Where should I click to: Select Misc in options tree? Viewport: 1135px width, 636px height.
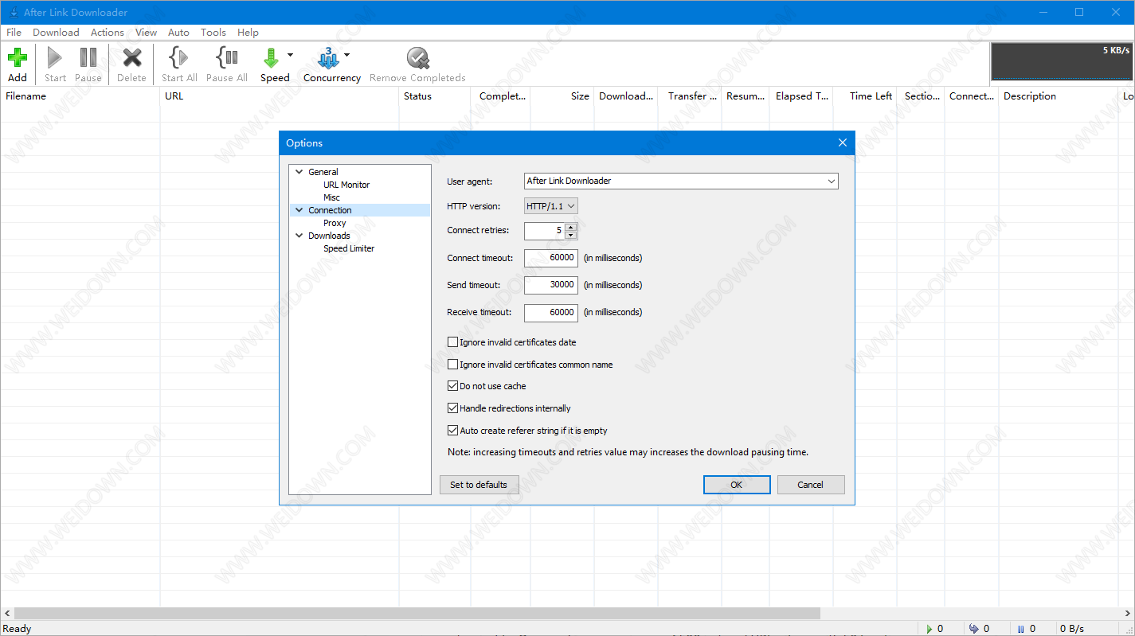click(331, 197)
